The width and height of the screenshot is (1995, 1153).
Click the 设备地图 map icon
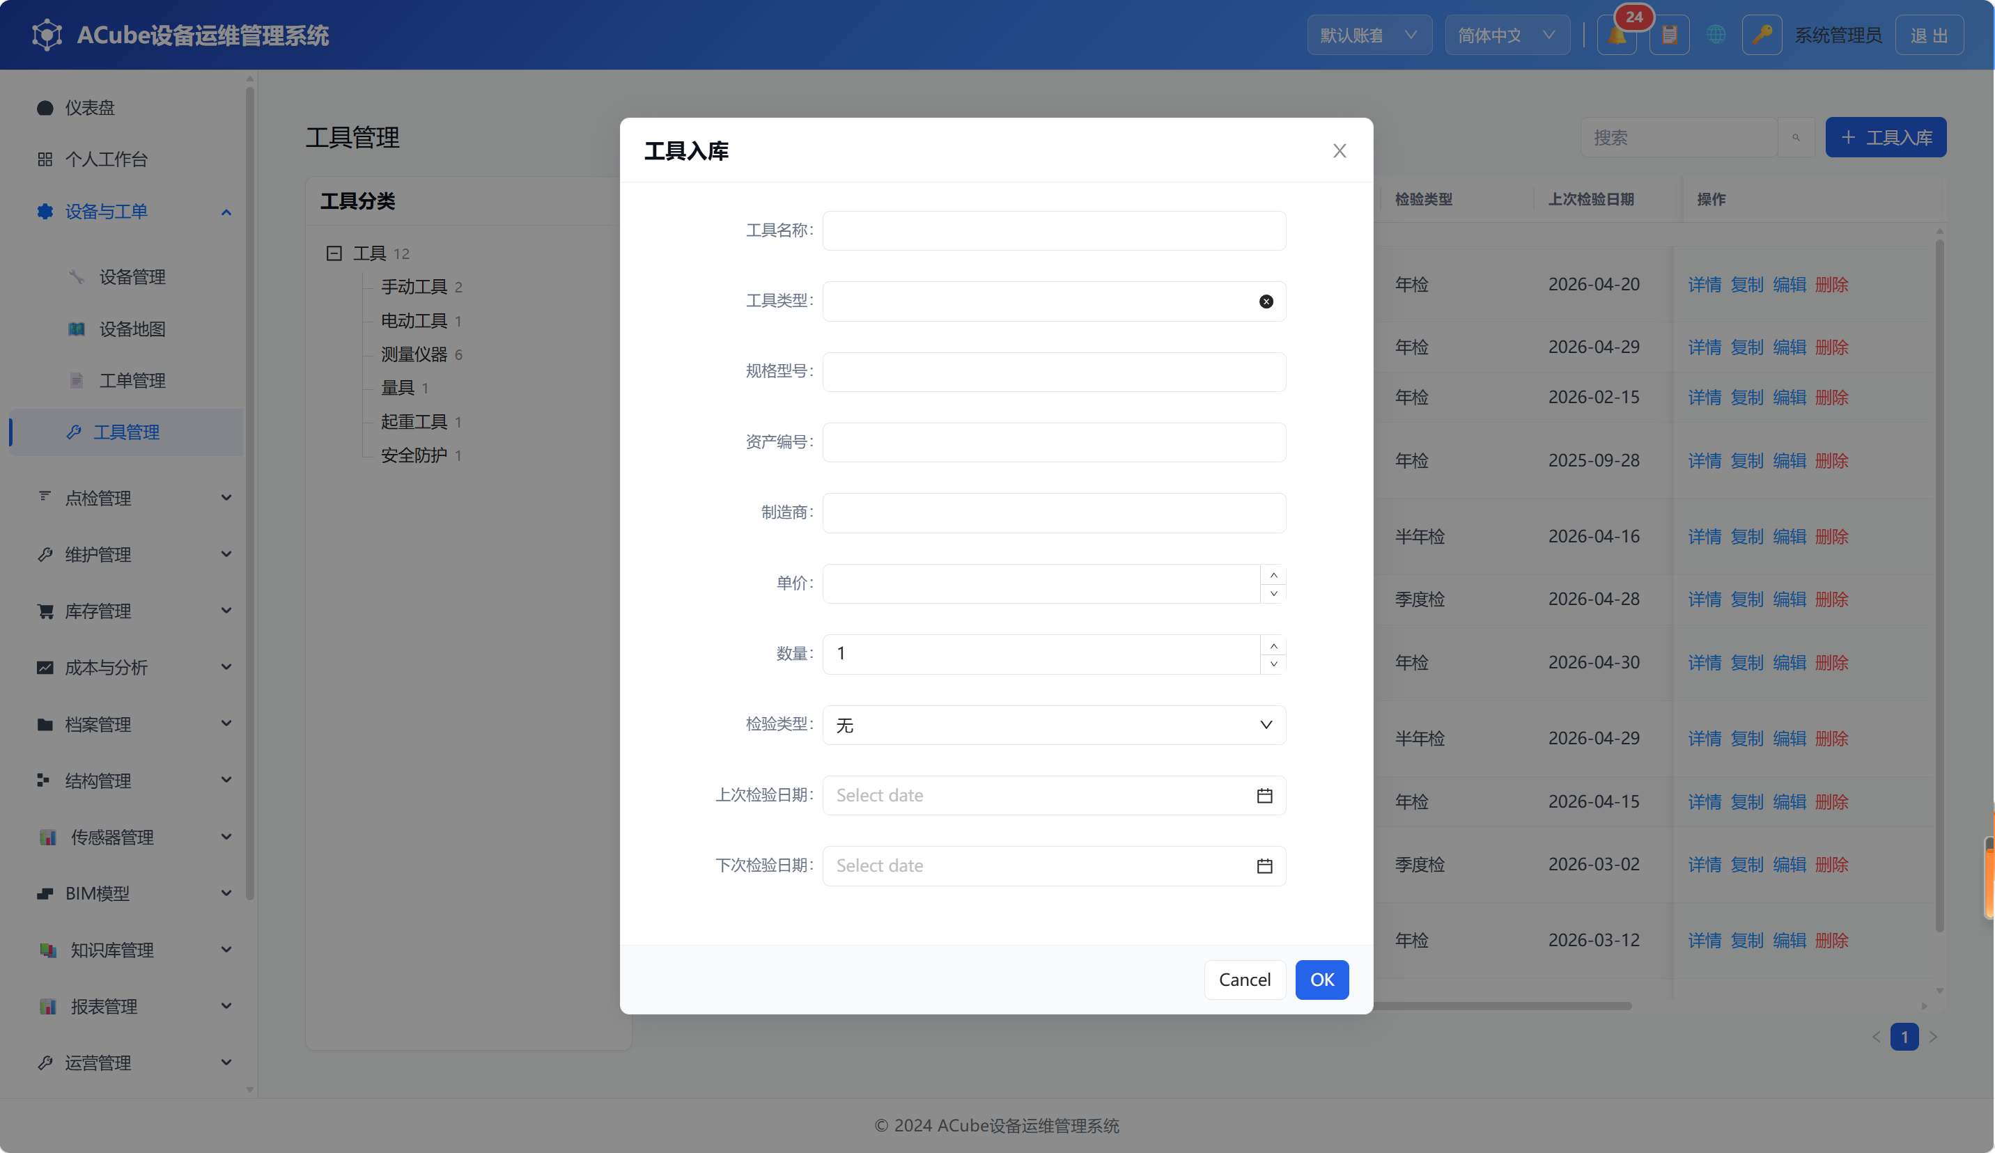76,329
